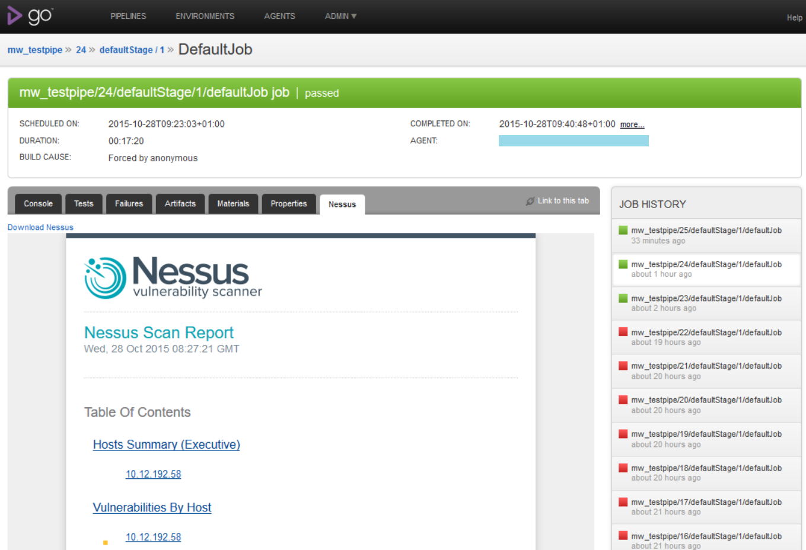
Task: Click red failed status icon for job 17
Action: pos(623,502)
